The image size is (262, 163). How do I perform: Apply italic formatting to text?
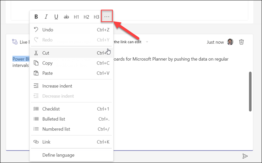tap(46, 17)
